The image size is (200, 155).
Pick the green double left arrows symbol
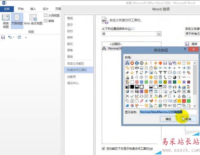point(160,68)
